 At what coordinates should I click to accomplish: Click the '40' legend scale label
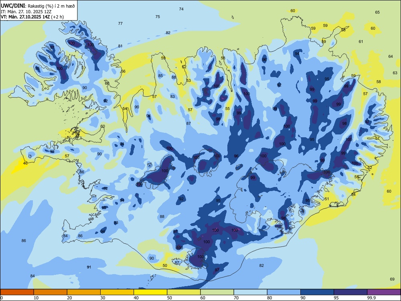136,298
